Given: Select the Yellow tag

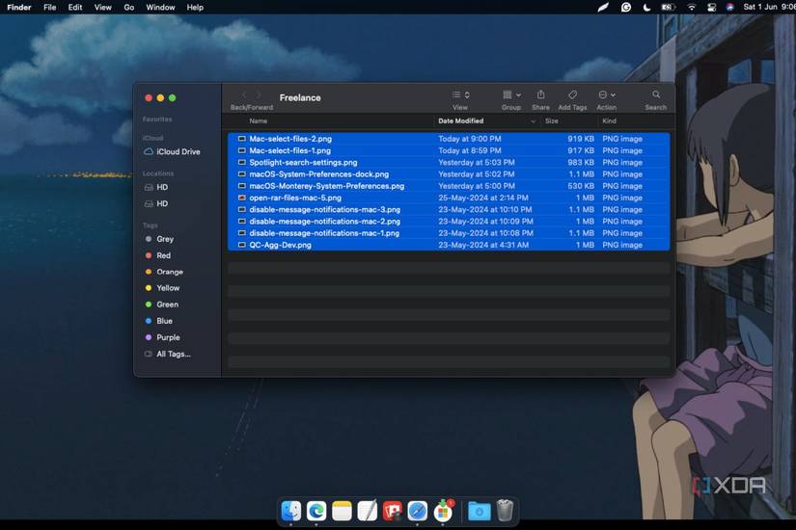Looking at the screenshot, I should 162,288.
